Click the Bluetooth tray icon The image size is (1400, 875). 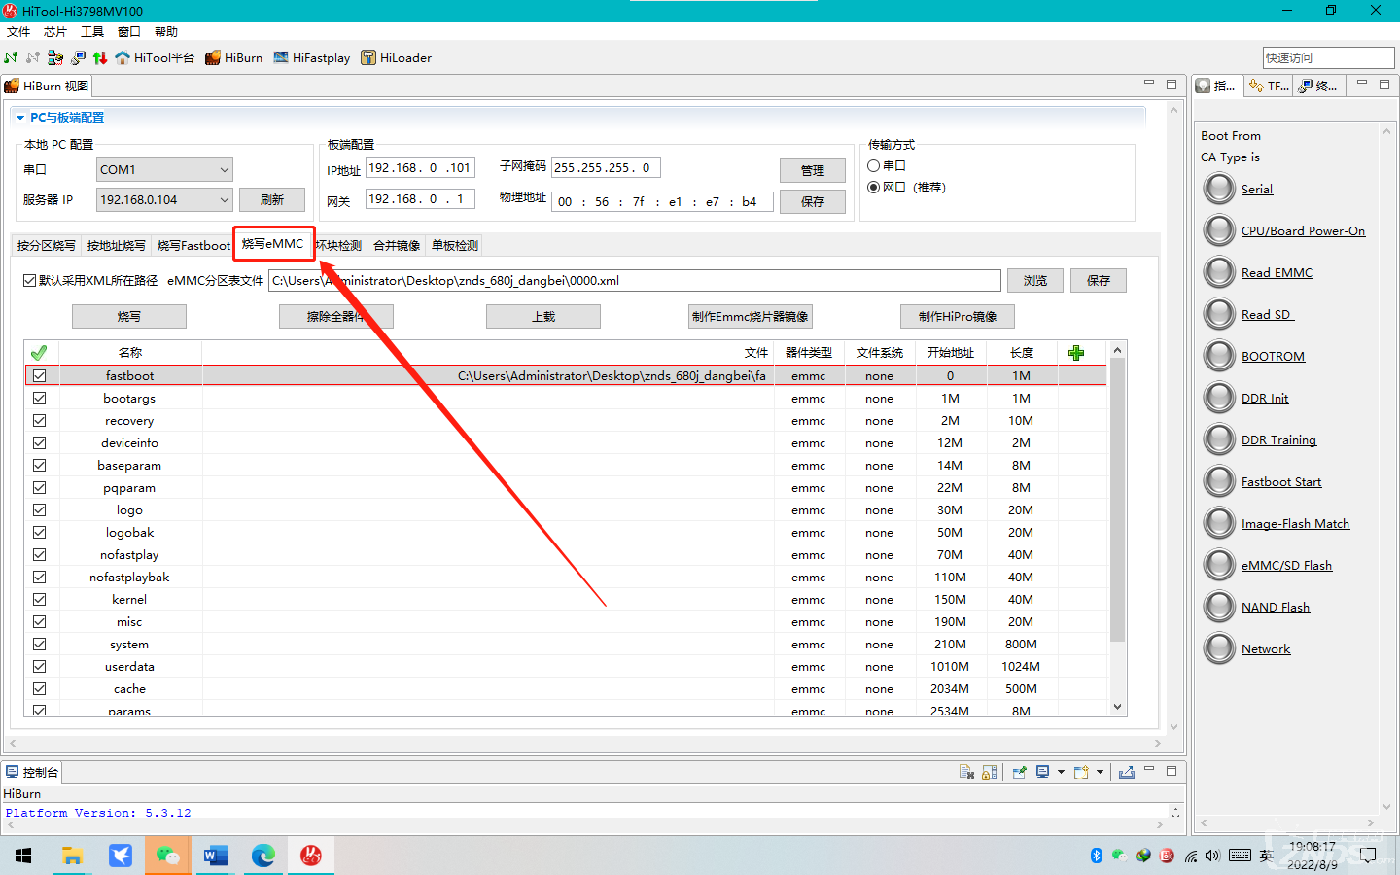pos(1097,856)
